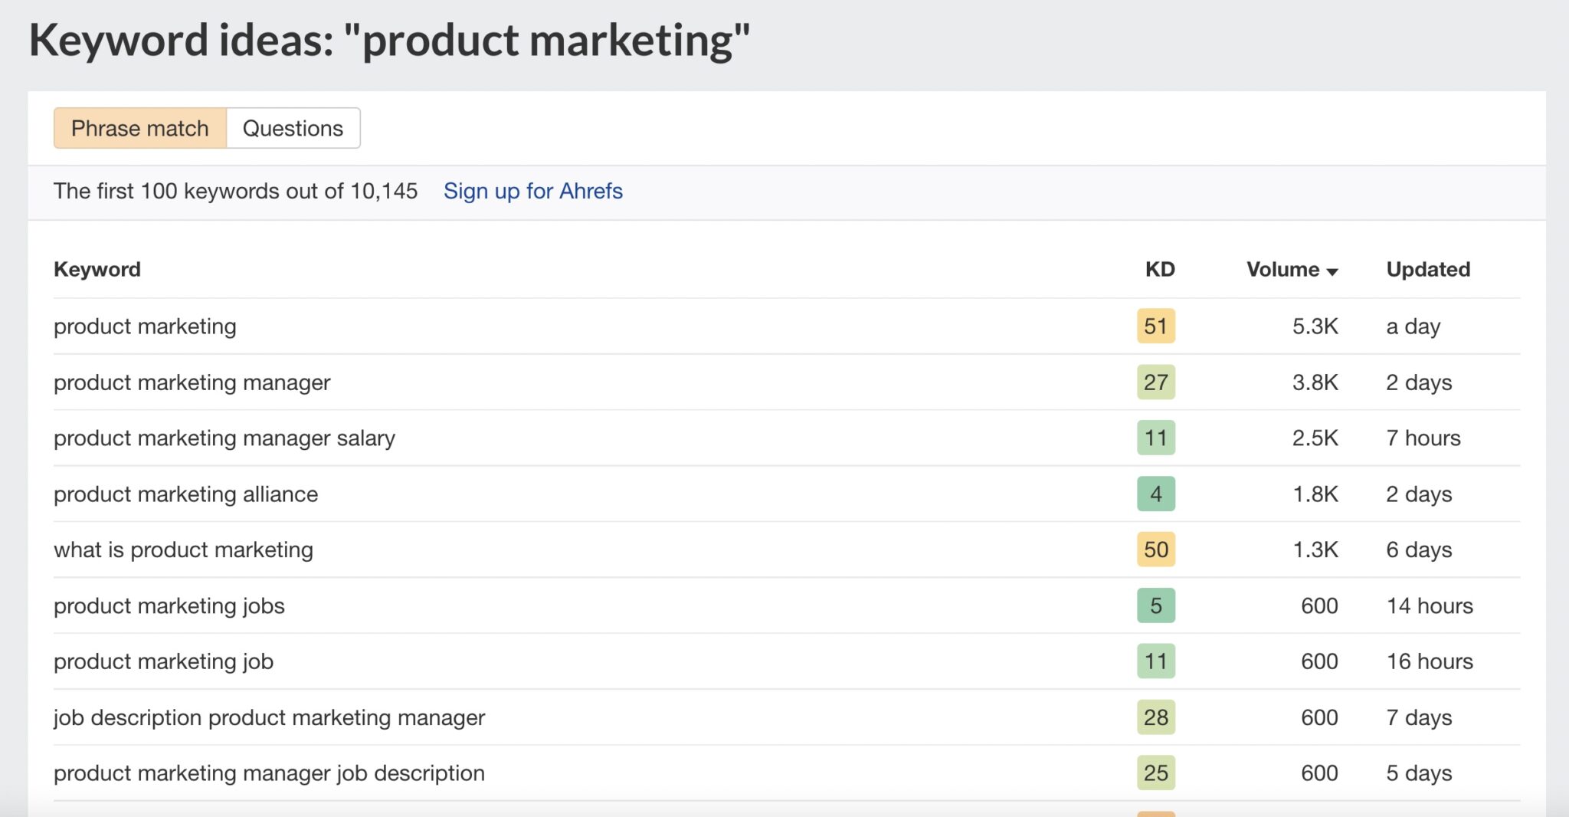This screenshot has width=1569, height=817.
Task: Click the KD badge showing 4
Action: [1156, 494]
